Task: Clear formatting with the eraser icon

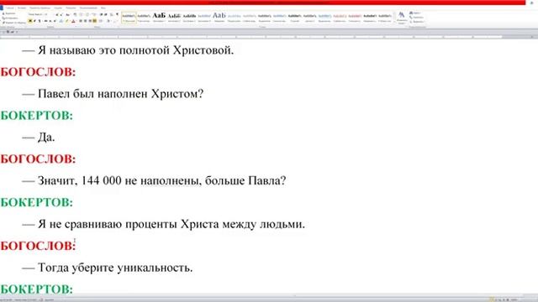Action: pos(75,14)
